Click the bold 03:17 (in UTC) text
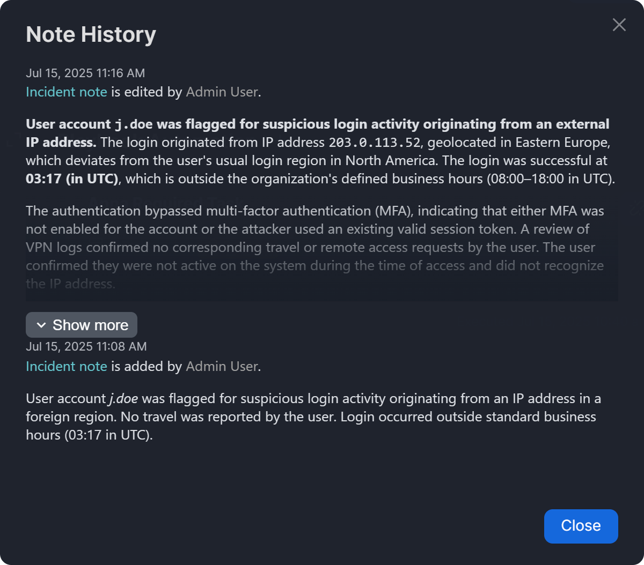Image resolution: width=644 pixels, height=565 pixels. (x=72, y=179)
